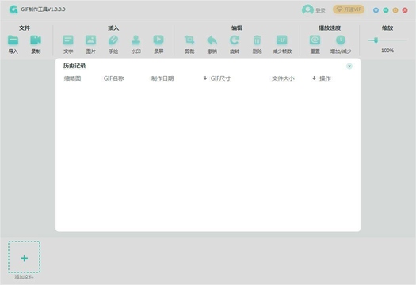Open the 登录 login avatar

307,10
